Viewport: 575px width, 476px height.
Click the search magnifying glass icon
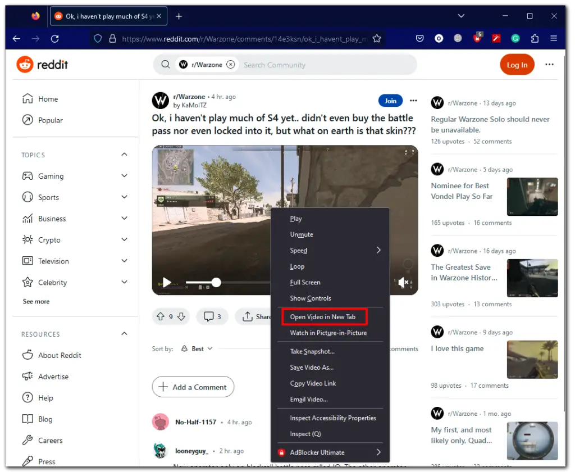coord(165,64)
